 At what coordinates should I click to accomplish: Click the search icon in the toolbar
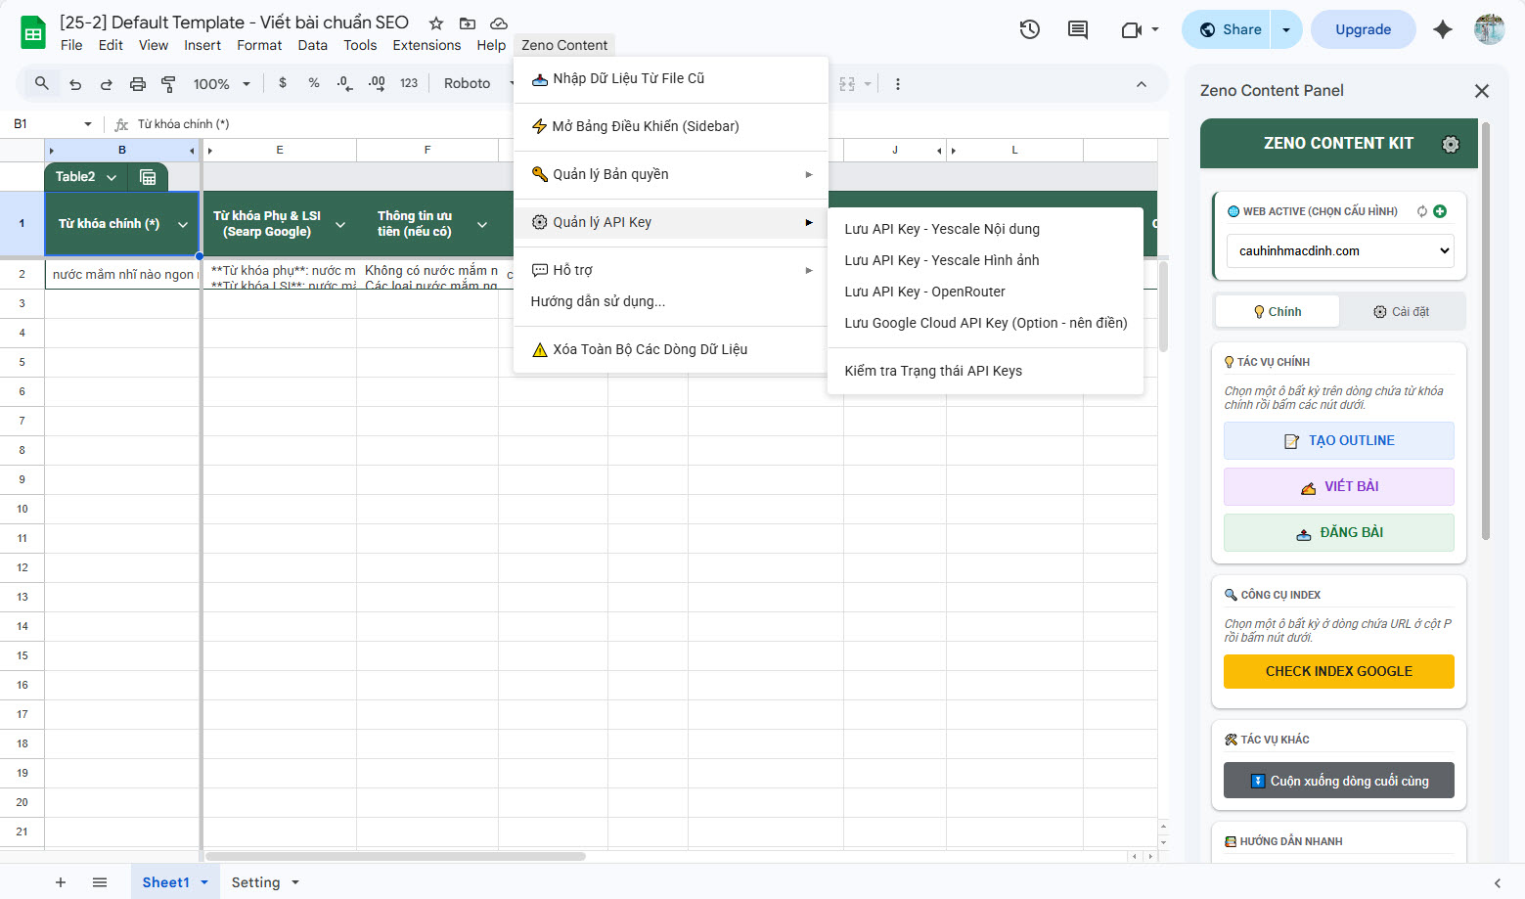point(41,84)
